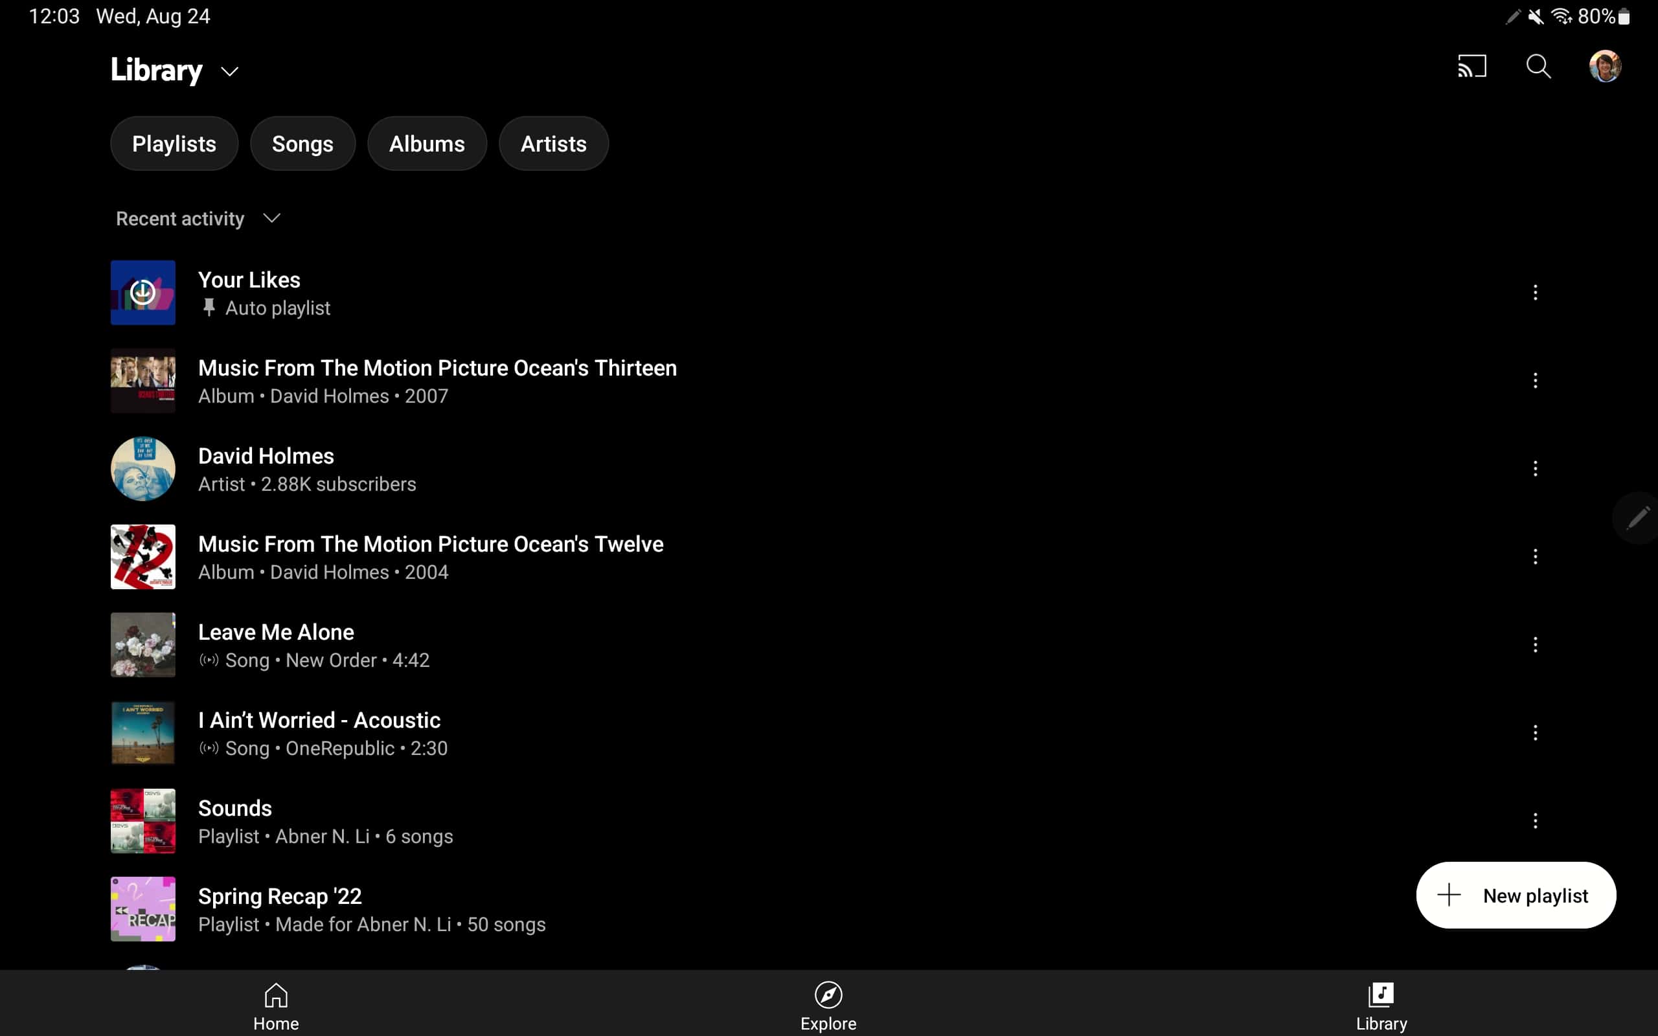Open the Recent activity sort dropdown
The image size is (1658, 1036).
(x=199, y=219)
